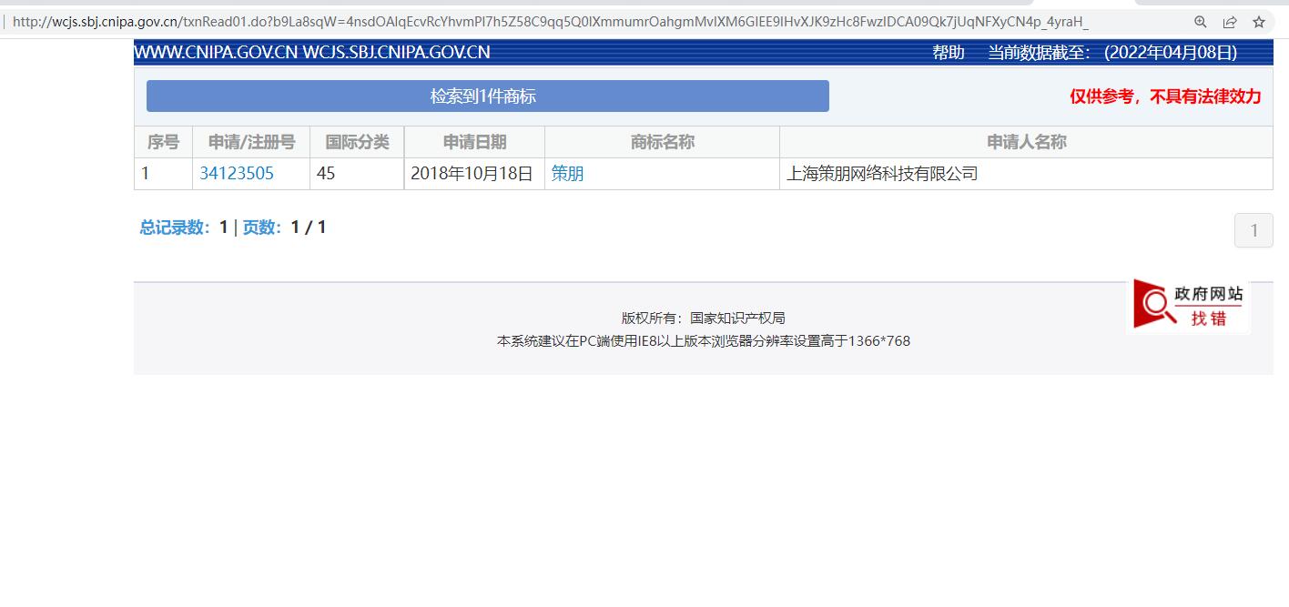Click the 国际分类 column header
Screen dimensions: 1289x607
click(356, 141)
